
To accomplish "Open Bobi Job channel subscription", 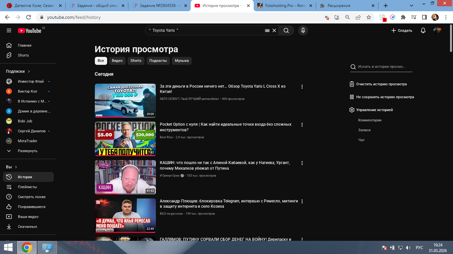I will [28, 121].
